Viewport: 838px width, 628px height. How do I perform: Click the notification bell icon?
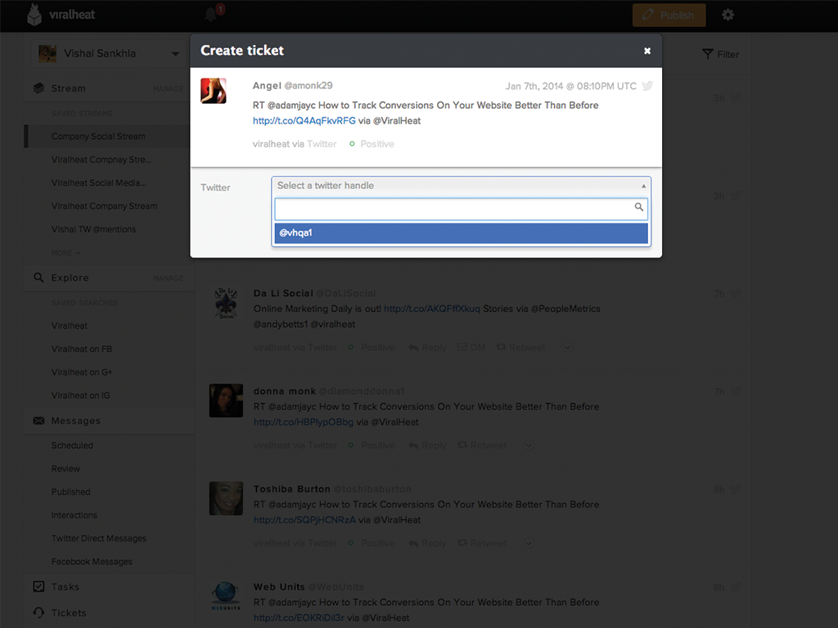212,15
